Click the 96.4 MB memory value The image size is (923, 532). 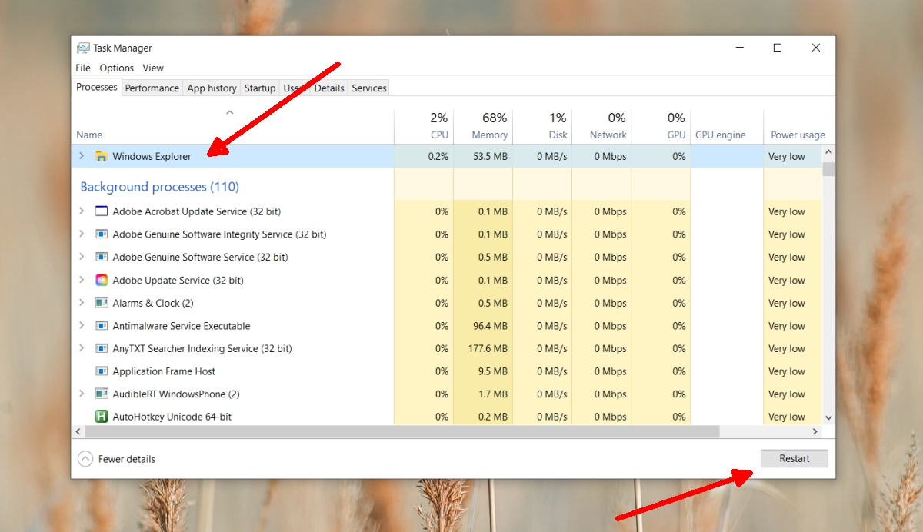pos(490,326)
